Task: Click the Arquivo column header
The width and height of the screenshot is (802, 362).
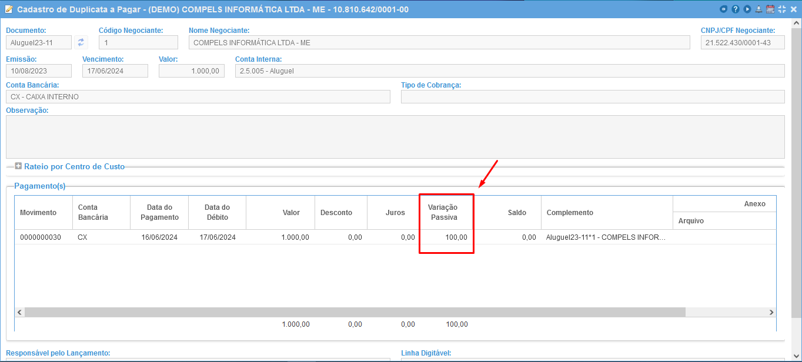Action: pyautogui.click(x=724, y=221)
